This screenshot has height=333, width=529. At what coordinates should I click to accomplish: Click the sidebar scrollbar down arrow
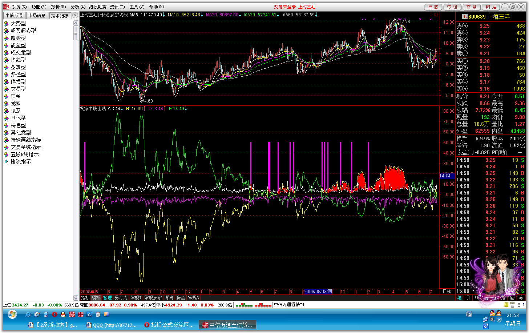pos(76,298)
